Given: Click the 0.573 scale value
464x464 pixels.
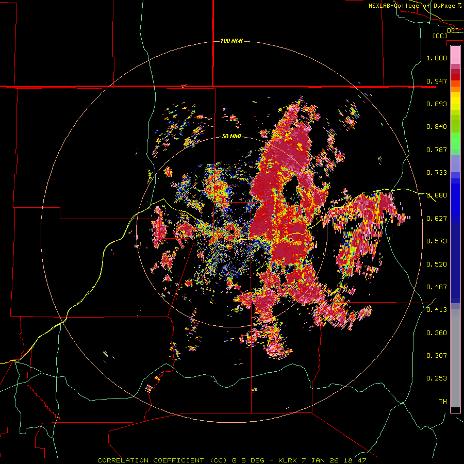Looking at the screenshot, I should tap(437, 241).
